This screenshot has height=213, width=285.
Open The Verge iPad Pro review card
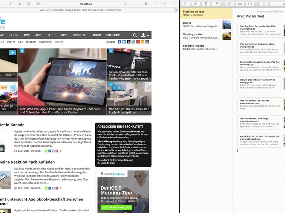point(261,122)
